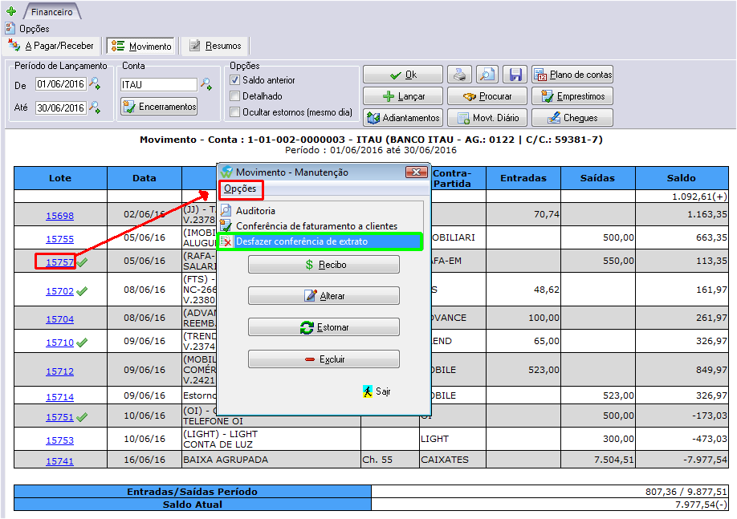Click the Alterar button

pos(324,296)
